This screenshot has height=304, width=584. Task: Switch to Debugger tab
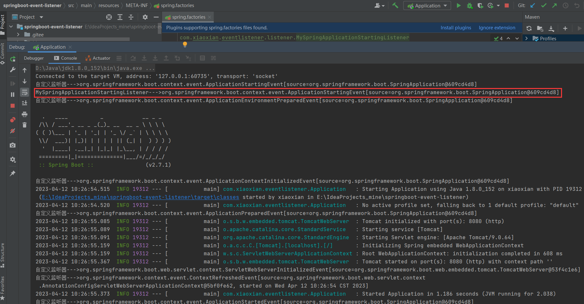coord(34,58)
